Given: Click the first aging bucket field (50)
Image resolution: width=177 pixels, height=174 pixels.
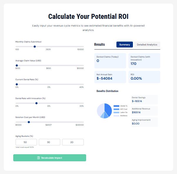Looking at the screenshot, I should pos(26,142).
